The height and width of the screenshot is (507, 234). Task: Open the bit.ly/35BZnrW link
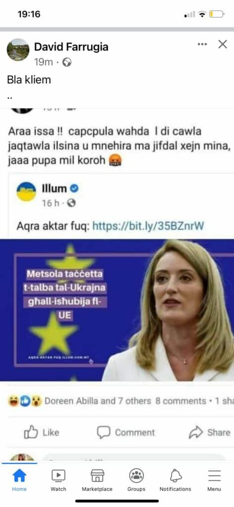click(148, 225)
